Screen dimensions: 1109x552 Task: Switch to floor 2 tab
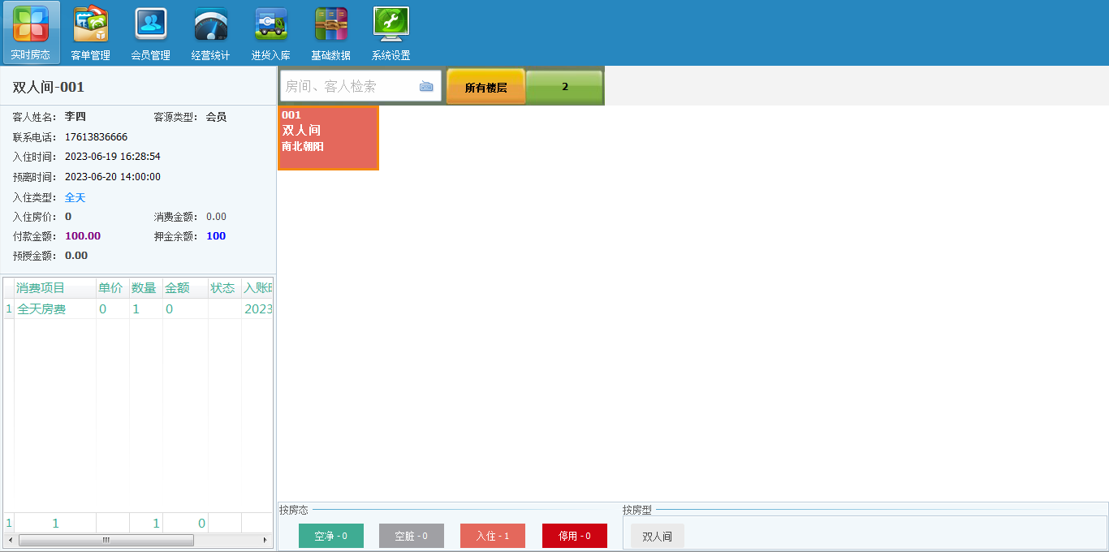(x=564, y=87)
